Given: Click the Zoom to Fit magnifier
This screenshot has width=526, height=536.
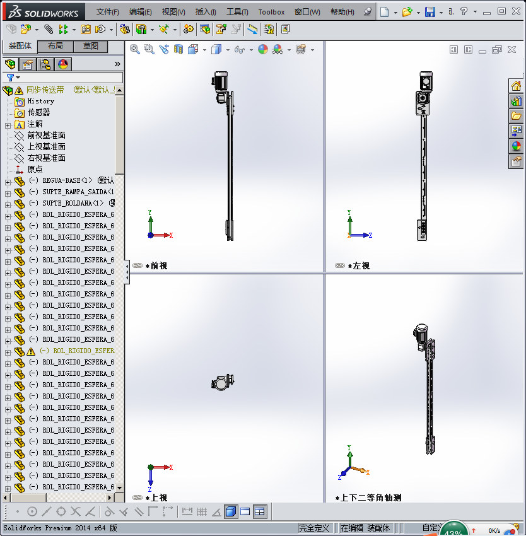Looking at the screenshot, I should (135, 50).
